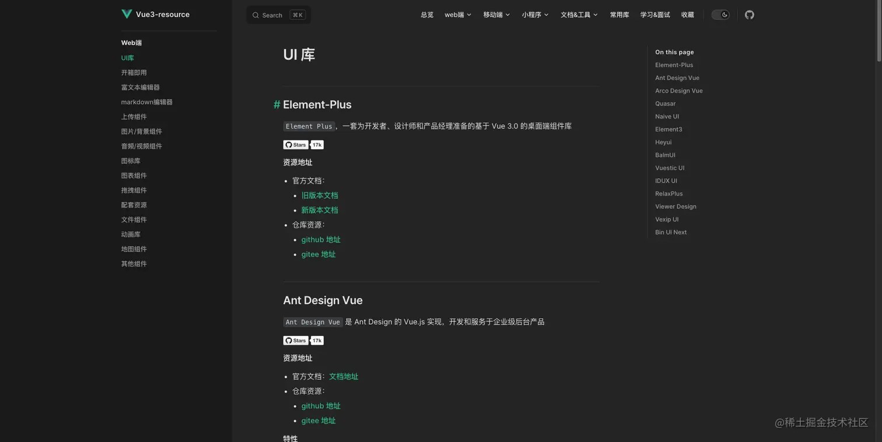Open the GitHub repository icon

[x=750, y=15]
